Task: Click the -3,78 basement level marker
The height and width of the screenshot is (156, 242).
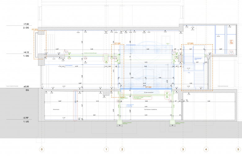Action: point(26,117)
